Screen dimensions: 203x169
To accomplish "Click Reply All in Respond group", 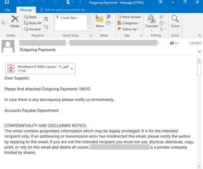I will point(33,23).
